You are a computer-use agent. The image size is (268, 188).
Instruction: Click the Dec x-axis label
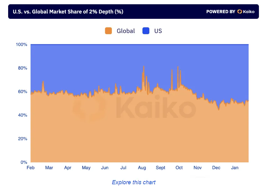point(216,168)
